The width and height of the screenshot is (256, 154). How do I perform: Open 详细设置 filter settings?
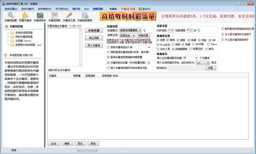pyautogui.click(x=143, y=35)
